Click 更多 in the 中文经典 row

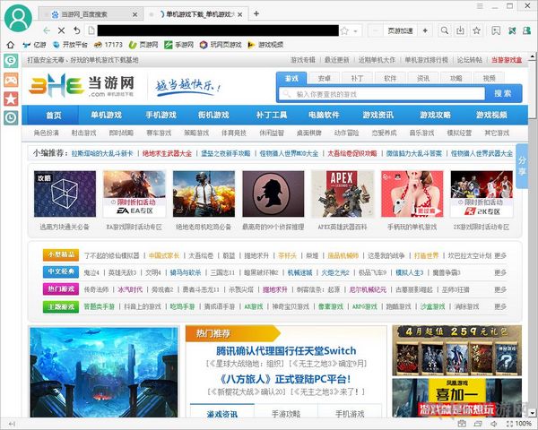[x=500, y=272]
